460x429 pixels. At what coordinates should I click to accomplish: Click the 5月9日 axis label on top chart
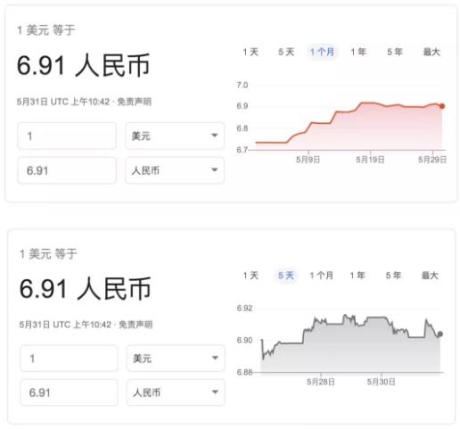point(308,160)
